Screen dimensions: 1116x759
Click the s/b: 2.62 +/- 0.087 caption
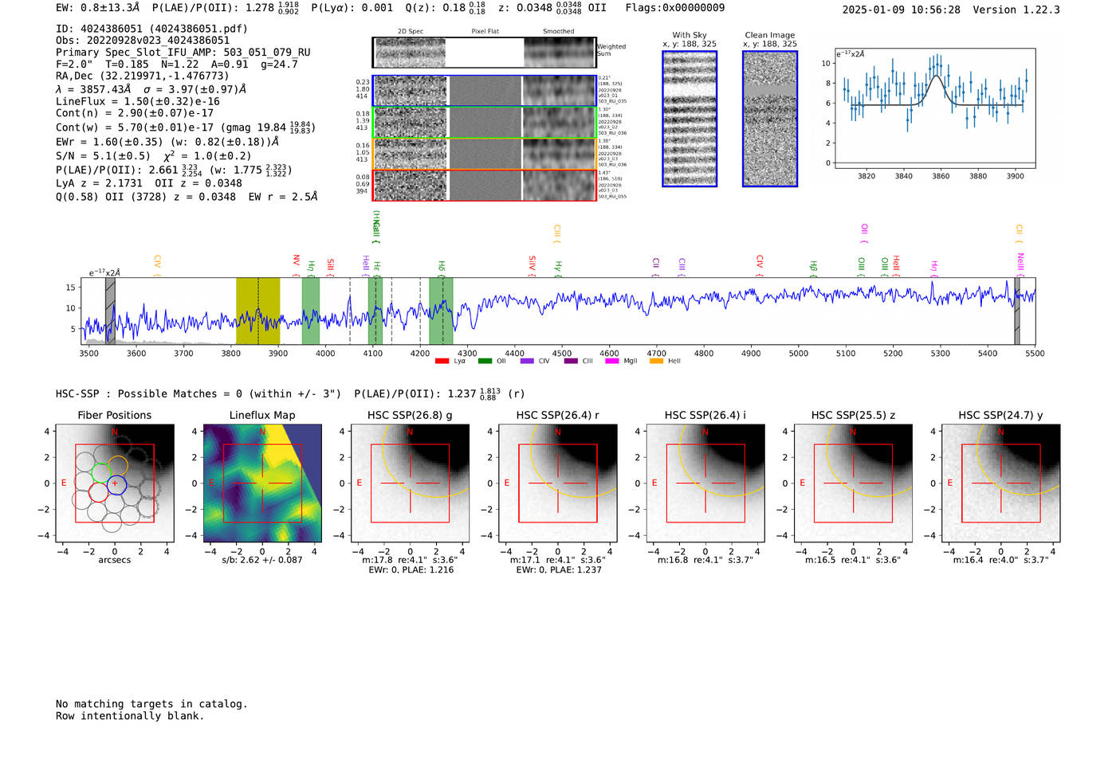pos(262,560)
